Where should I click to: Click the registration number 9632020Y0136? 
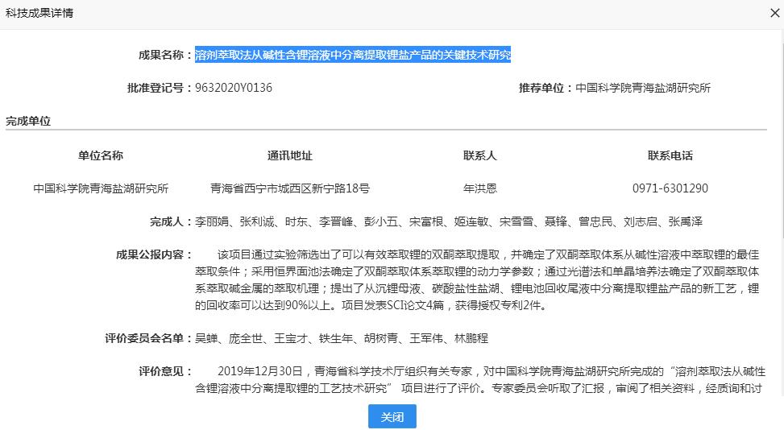(x=234, y=88)
